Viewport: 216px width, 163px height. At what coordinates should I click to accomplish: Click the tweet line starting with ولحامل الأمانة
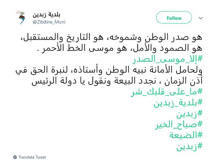[x=109, y=70]
